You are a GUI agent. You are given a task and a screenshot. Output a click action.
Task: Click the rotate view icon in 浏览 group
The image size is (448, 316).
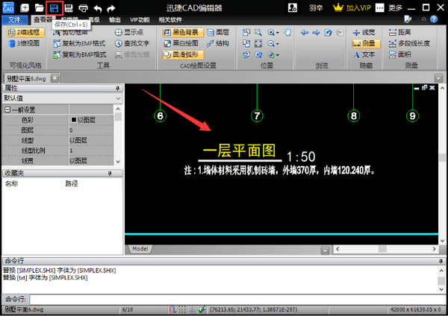[x=328, y=33]
